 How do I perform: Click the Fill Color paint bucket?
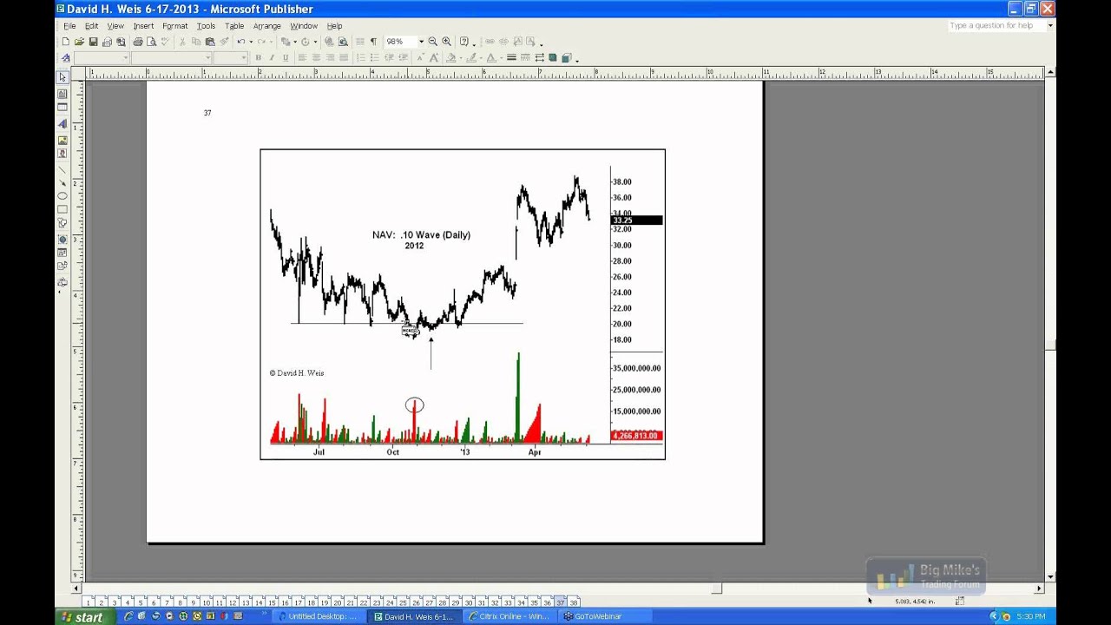tap(450, 58)
